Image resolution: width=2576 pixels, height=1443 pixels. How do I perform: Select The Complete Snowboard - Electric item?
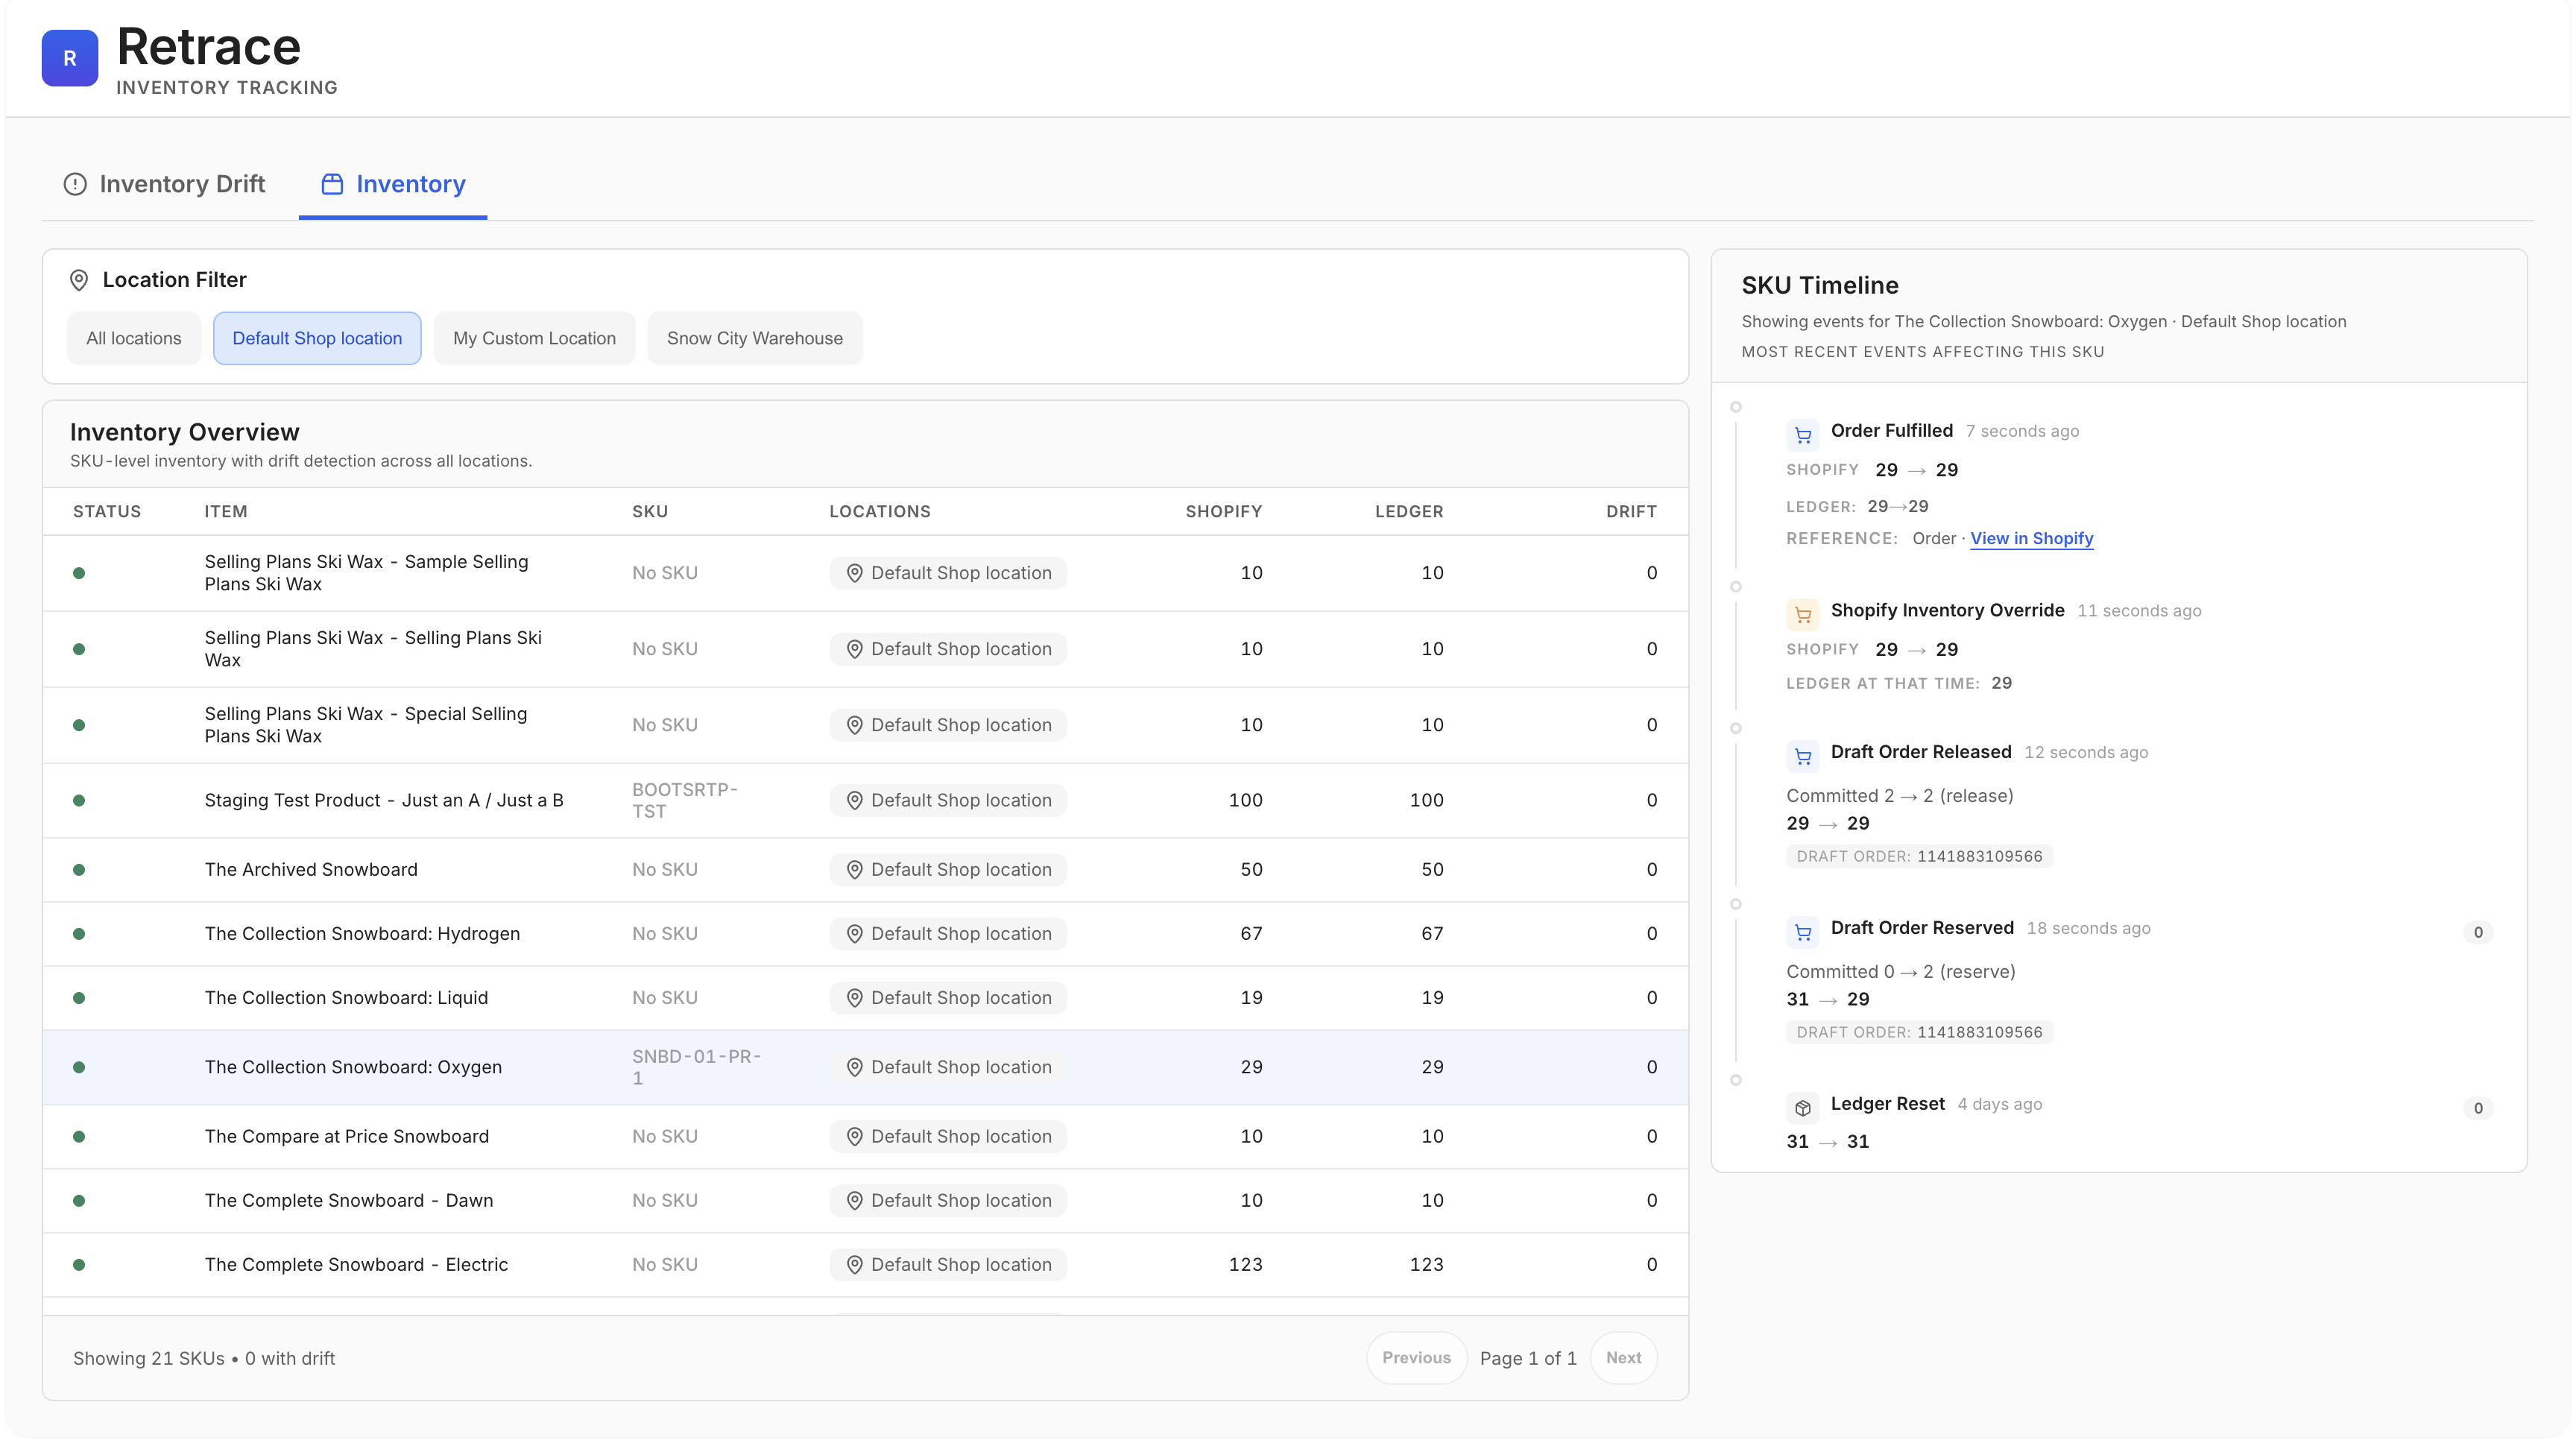pyautogui.click(x=356, y=1265)
